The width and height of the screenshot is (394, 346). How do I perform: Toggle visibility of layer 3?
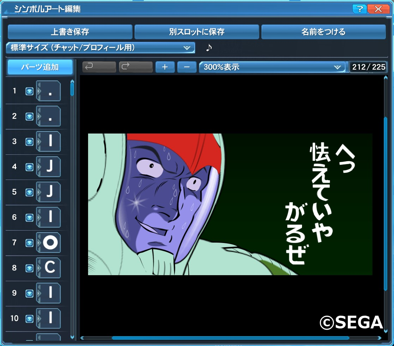coord(29,142)
